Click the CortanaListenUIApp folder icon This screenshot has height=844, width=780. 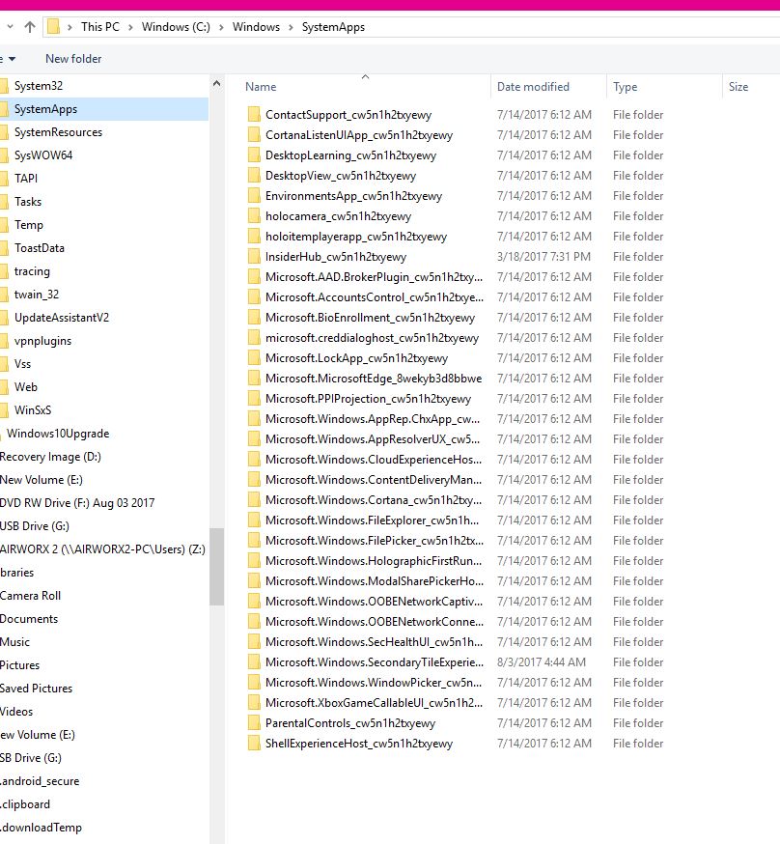coord(254,135)
